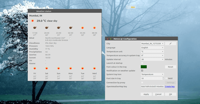The width and height of the screenshot is (200, 104).
Task: Click the current weather sun icon beside 29.0 °C
Action: (33, 21)
